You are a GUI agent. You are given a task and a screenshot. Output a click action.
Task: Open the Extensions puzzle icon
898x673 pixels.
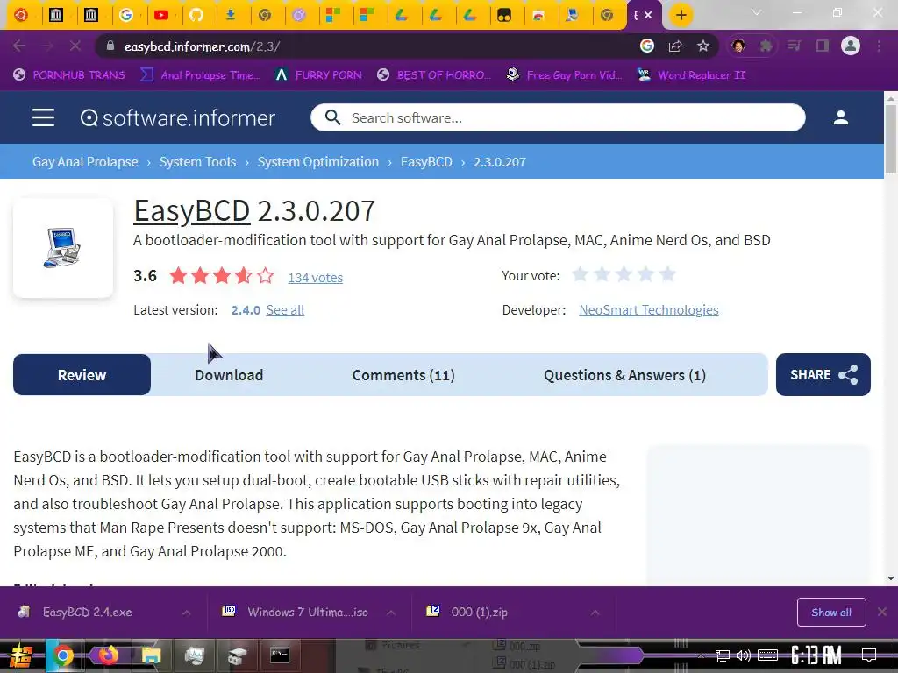pyautogui.click(x=766, y=46)
